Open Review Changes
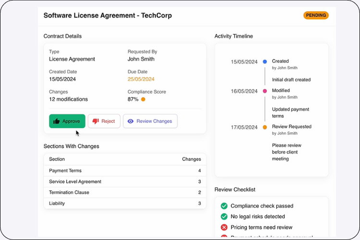The width and height of the screenshot is (360, 240). (150, 121)
